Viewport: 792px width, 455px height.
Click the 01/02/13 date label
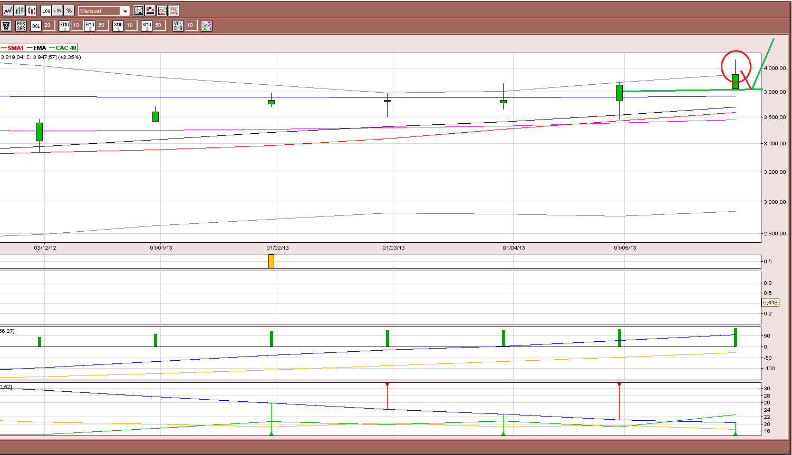(277, 248)
